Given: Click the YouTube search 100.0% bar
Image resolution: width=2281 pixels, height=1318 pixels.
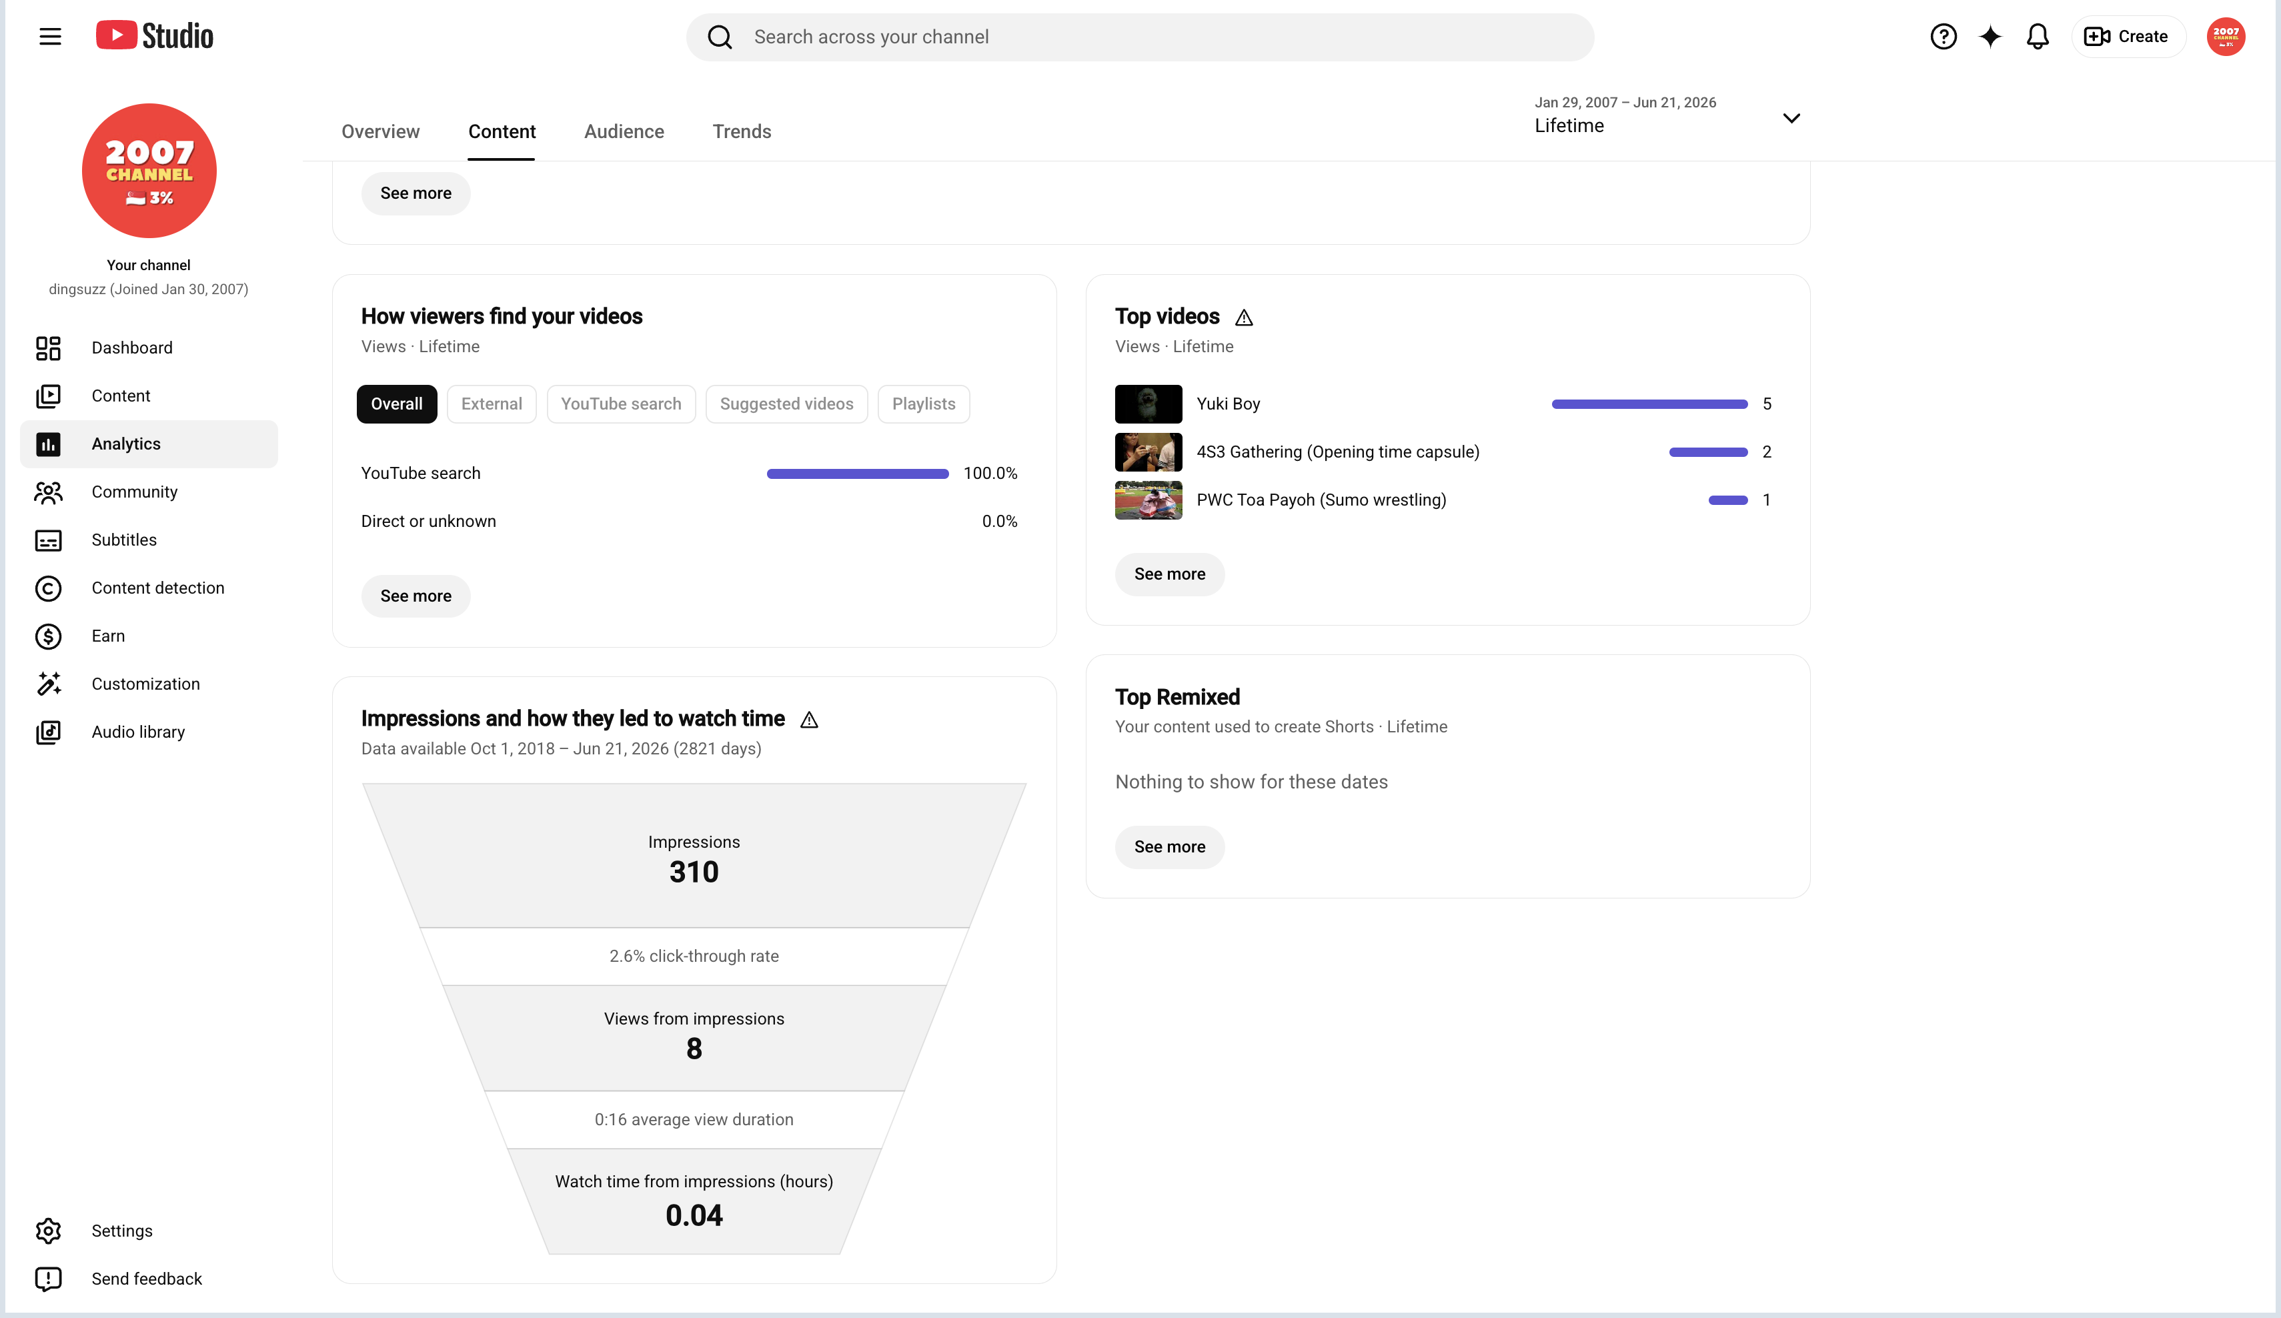Looking at the screenshot, I should pos(857,474).
